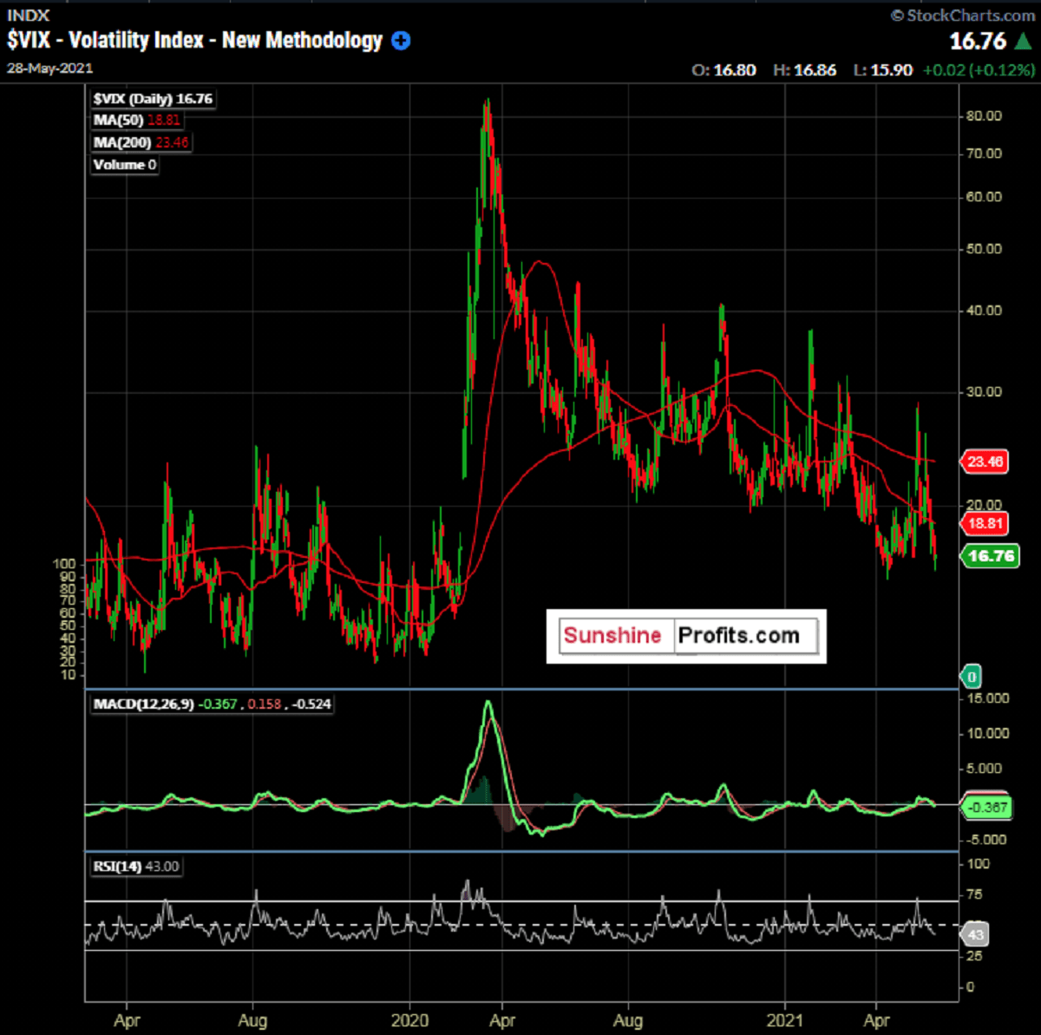
Task: Click the red 18.81 MA(50) value tag
Action: click(x=985, y=524)
